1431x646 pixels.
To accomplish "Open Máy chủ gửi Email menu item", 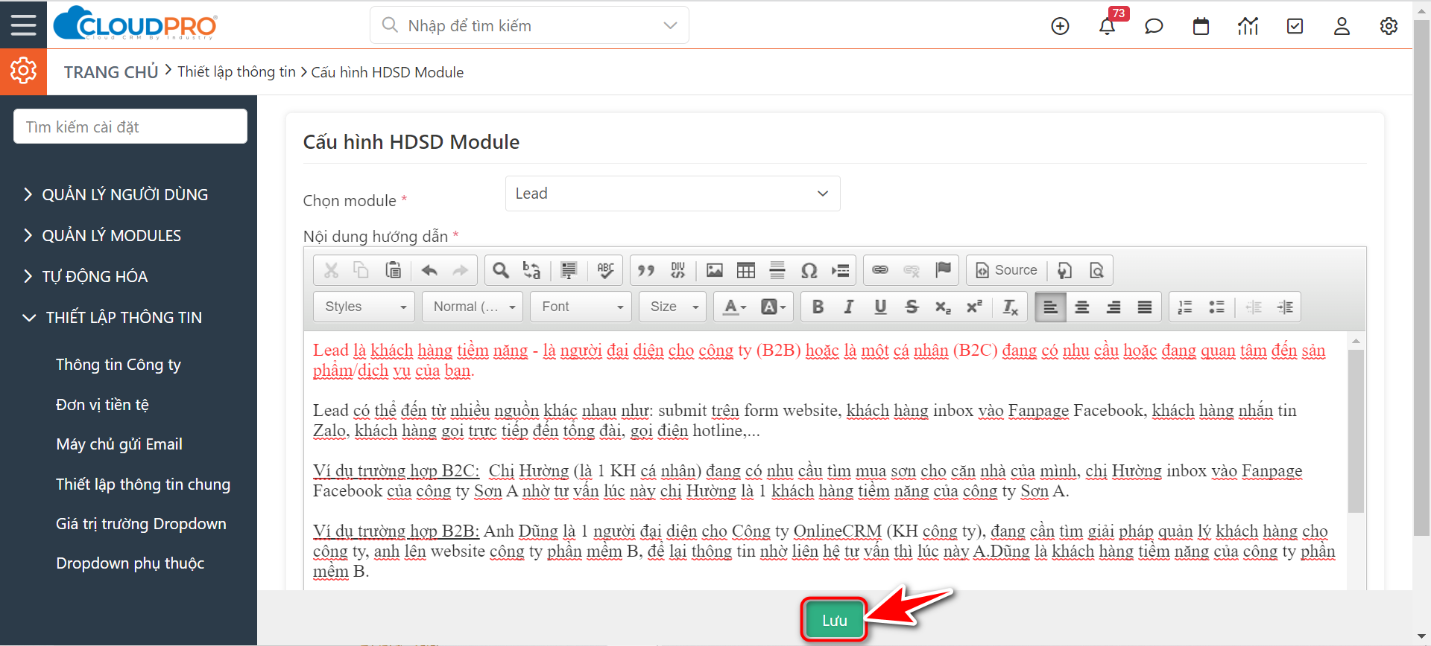I will pos(119,444).
